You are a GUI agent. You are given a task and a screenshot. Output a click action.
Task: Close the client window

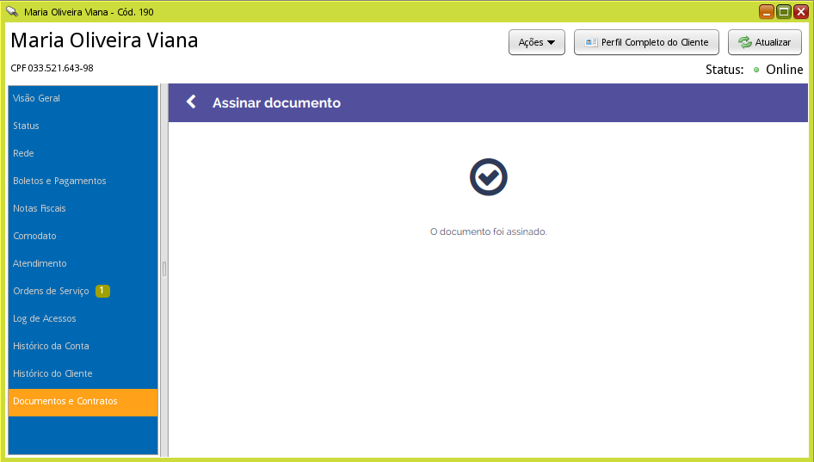pos(800,11)
